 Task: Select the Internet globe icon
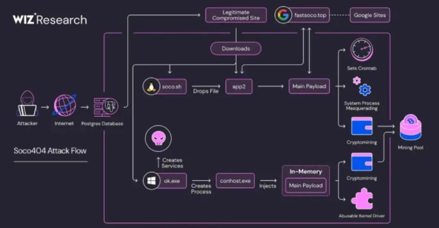click(x=64, y=106)
